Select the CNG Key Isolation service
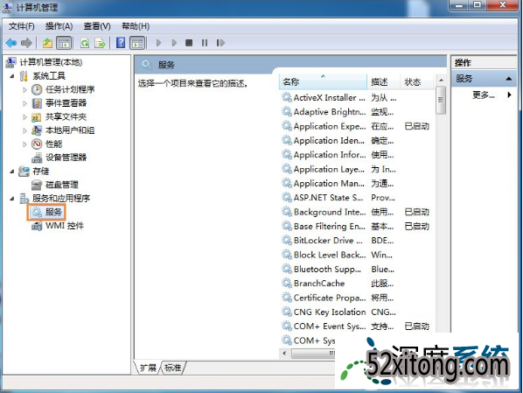 pos(356,312)
